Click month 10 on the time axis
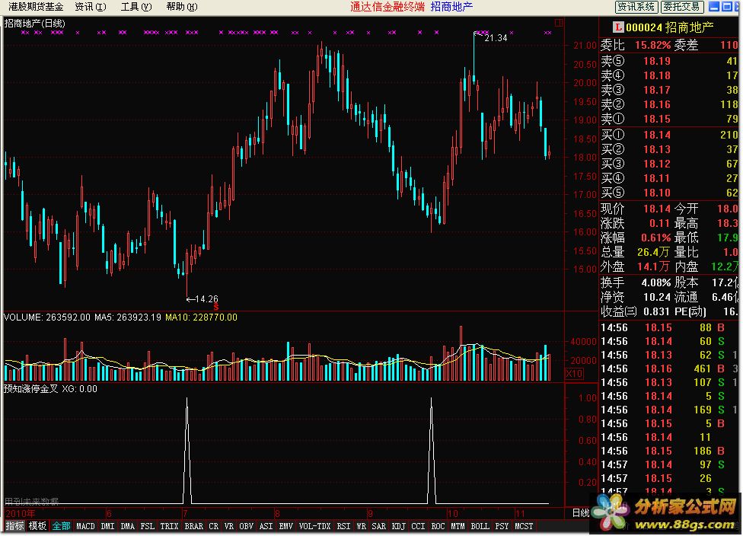This screenshot has height=536, width=743. 452,514
